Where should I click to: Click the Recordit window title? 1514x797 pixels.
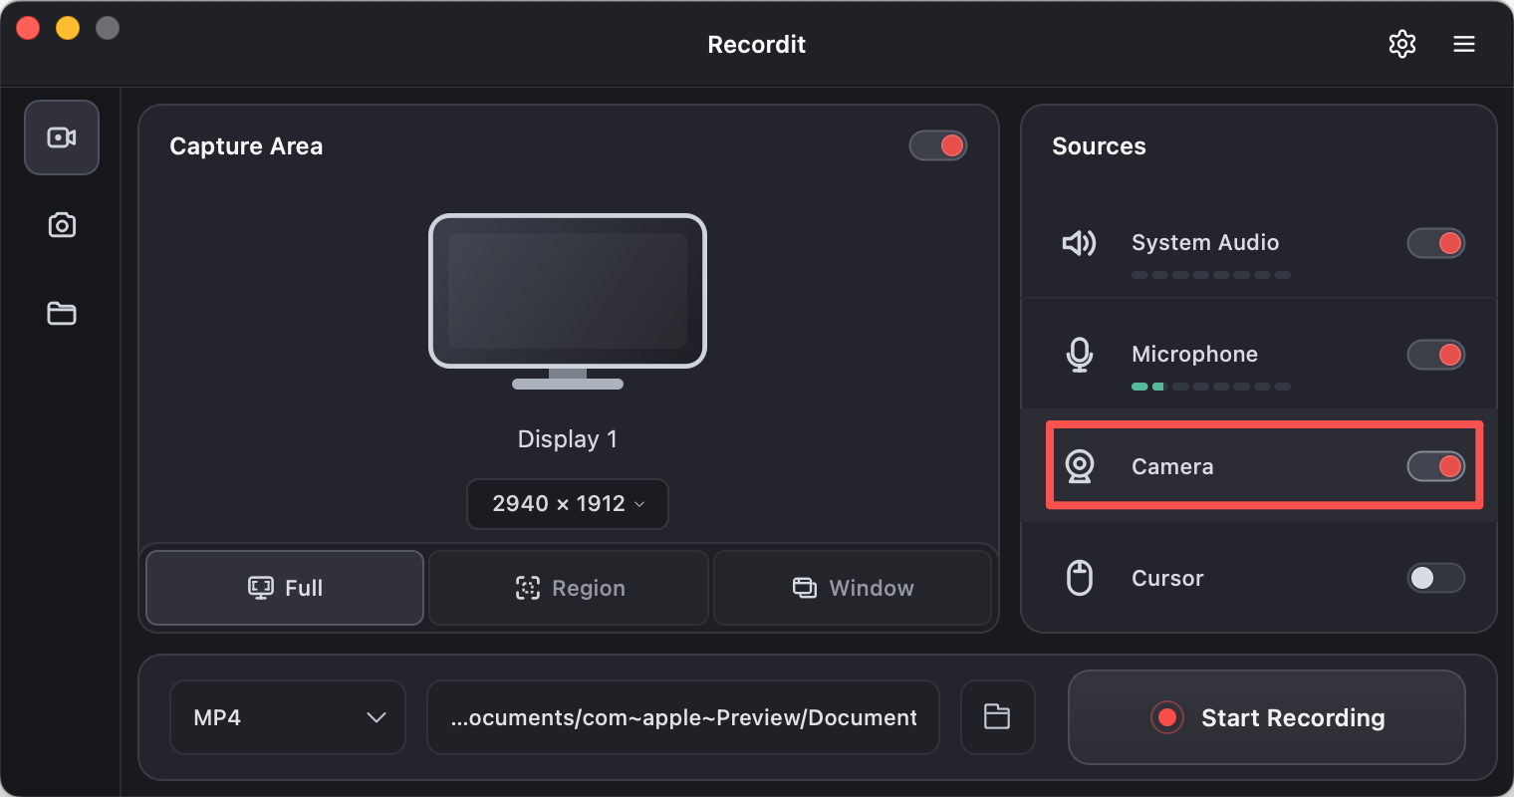point(756,45)
